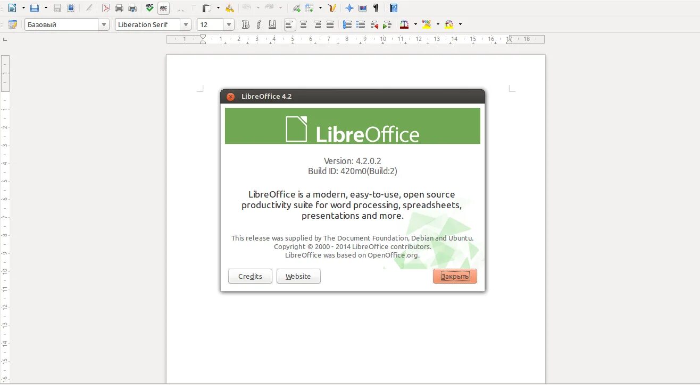Toggle Bullets list on
Screen dimensions: 700x385
coord(361,24)
